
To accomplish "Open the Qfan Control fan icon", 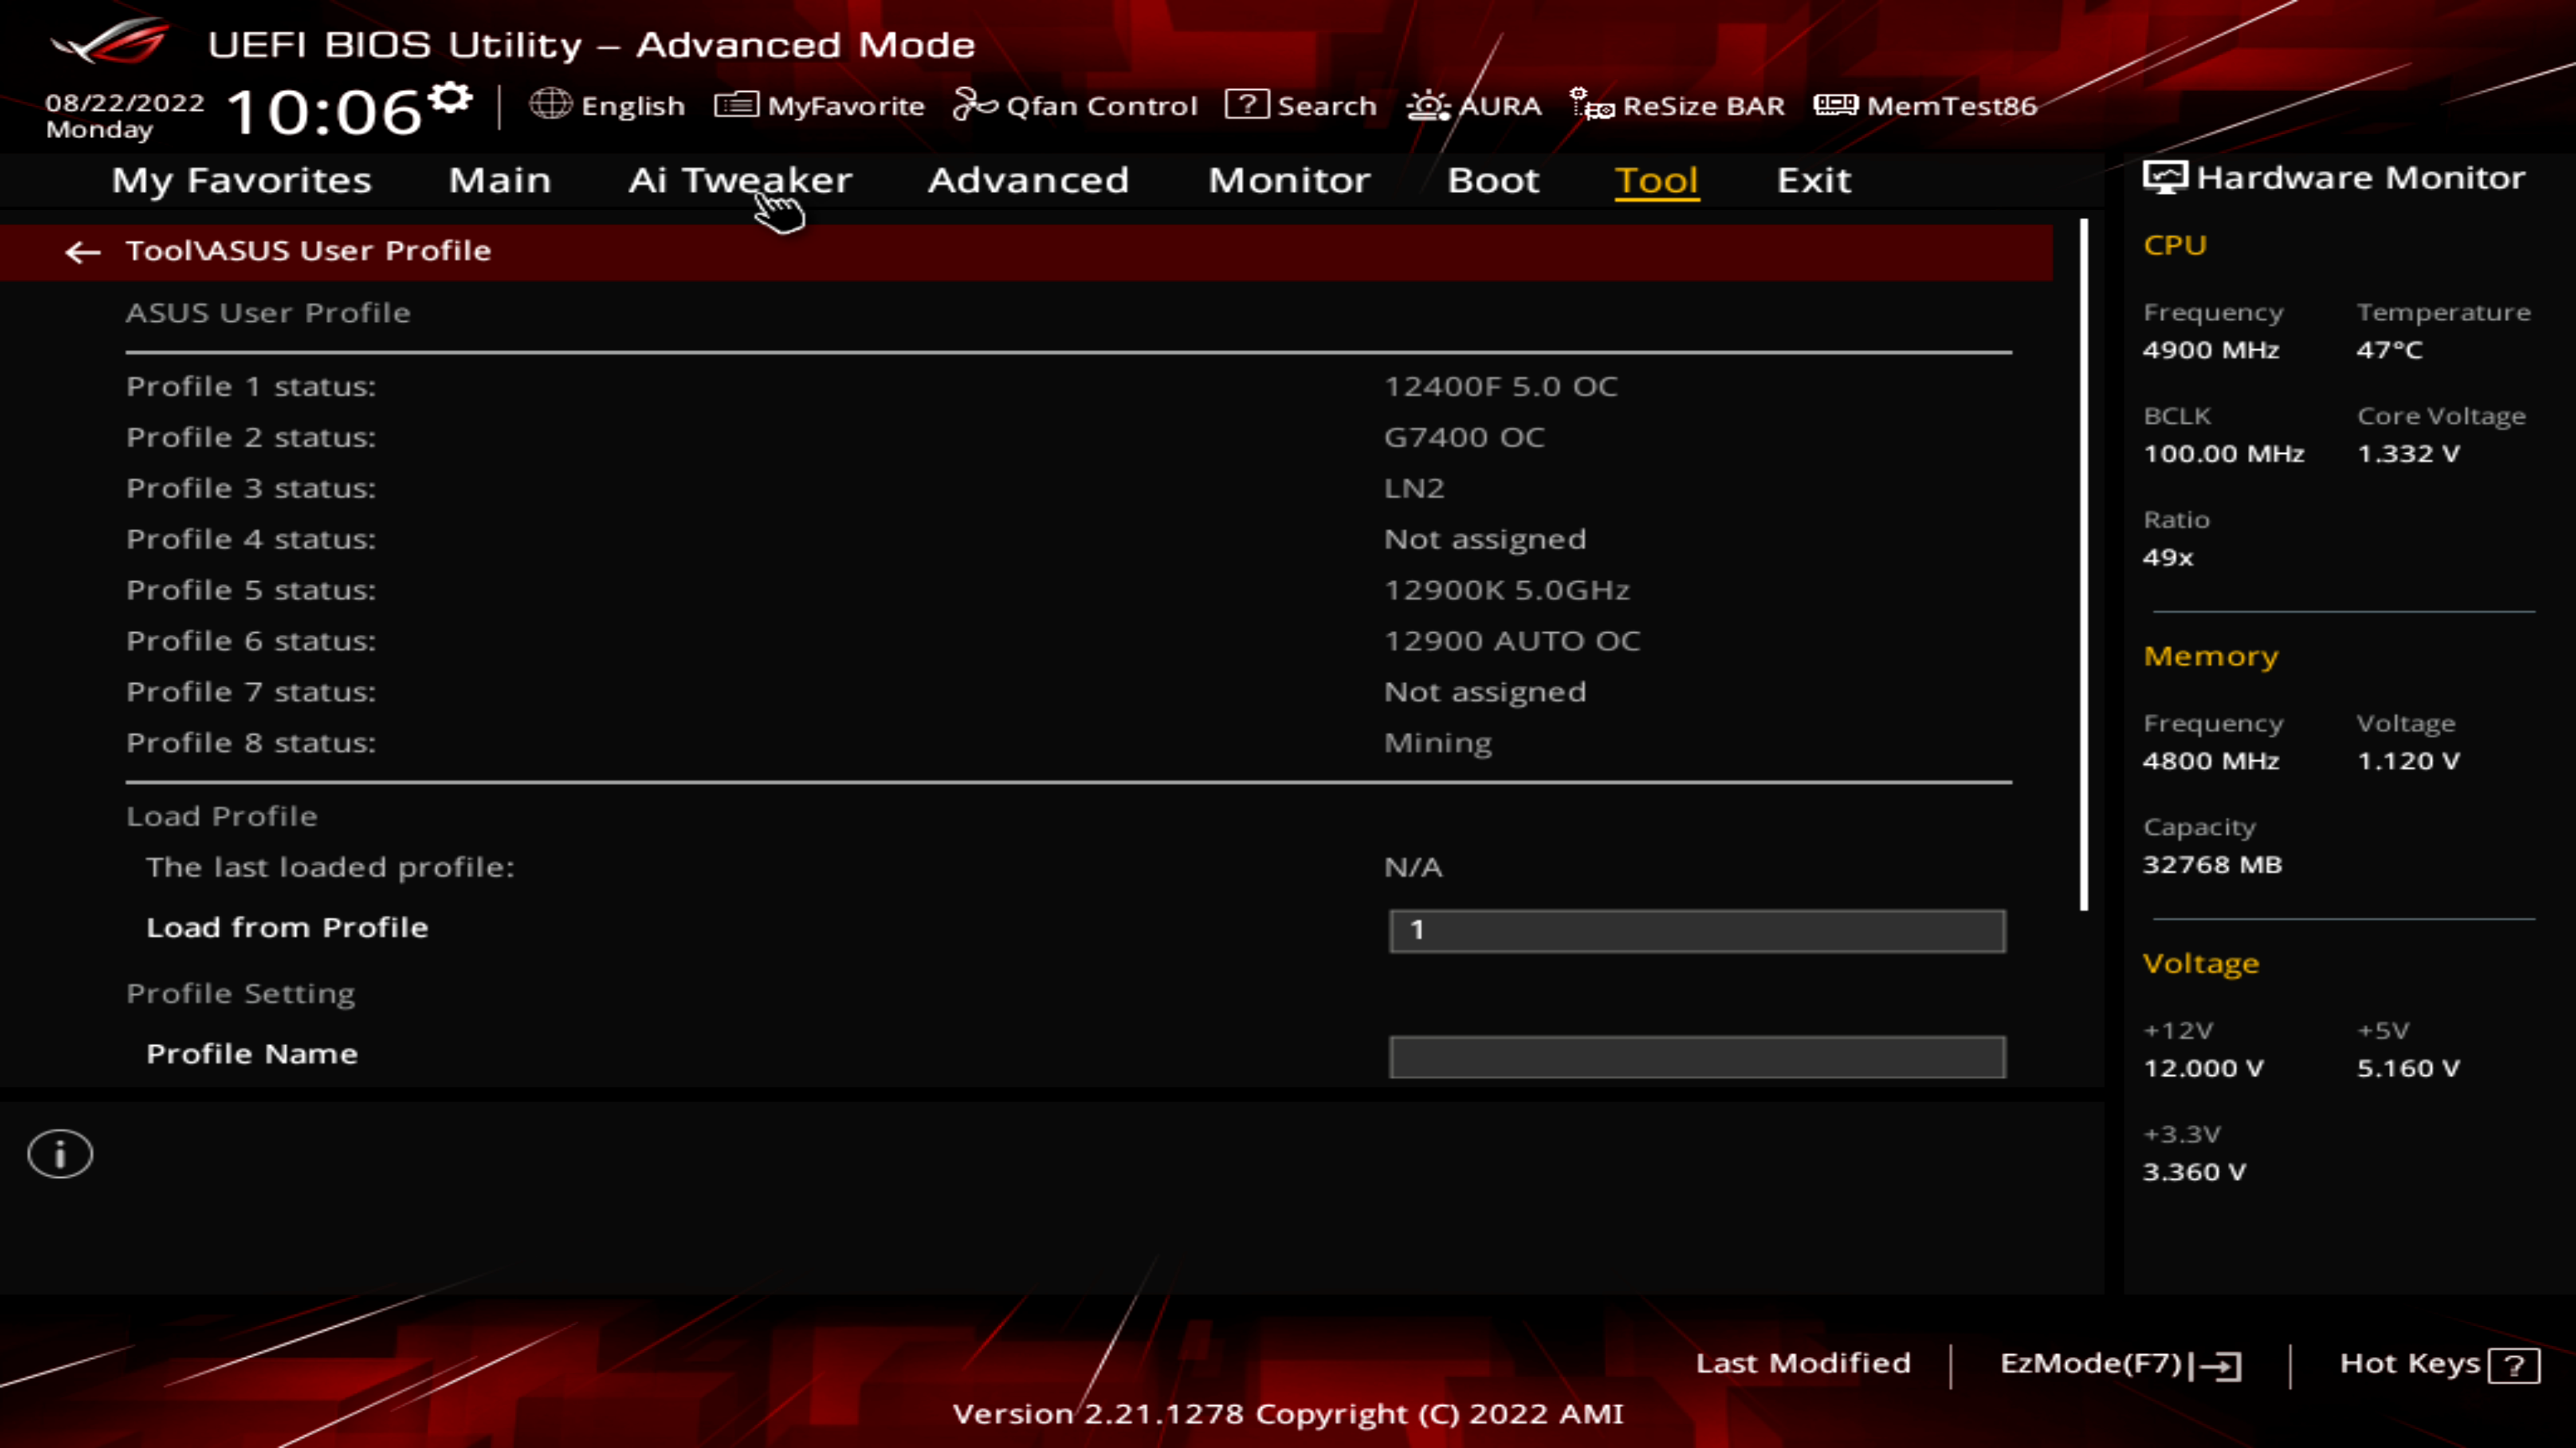I will 974,104.
